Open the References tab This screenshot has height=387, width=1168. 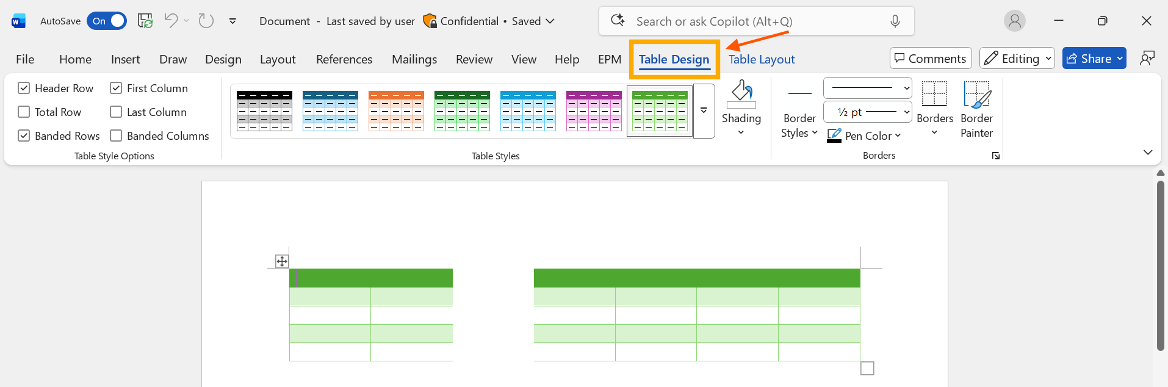pyautogui.click(x=344, y=59)
